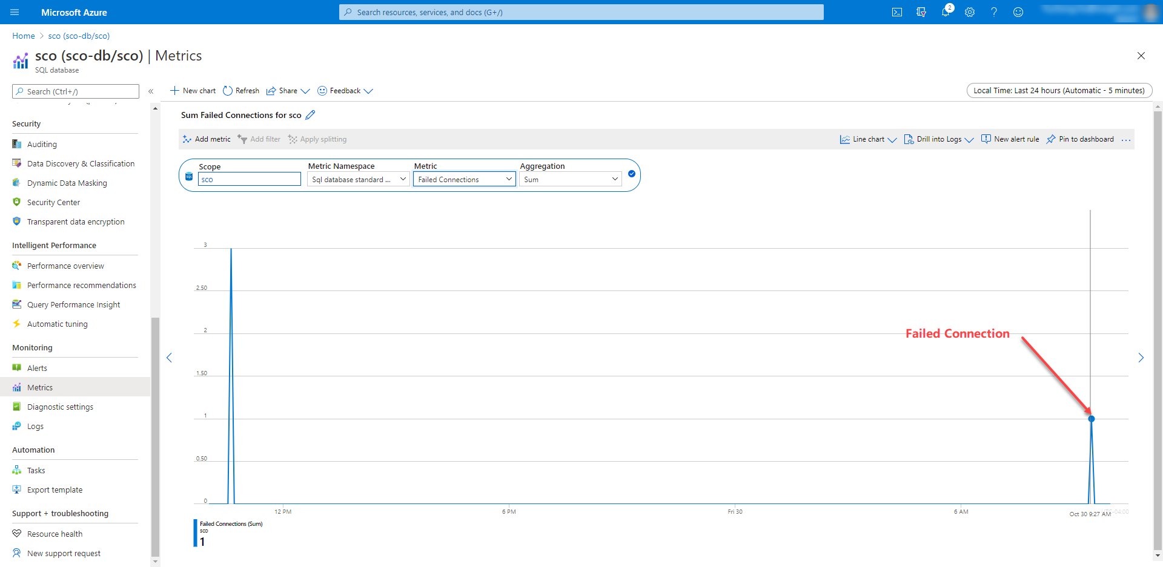
Task: Click the Refresh toolbar icon
Action: click(228, 91)
